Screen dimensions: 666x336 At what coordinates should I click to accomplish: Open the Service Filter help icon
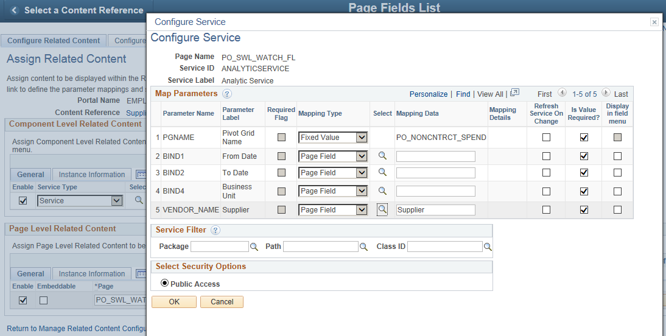[x=216, y=230]
